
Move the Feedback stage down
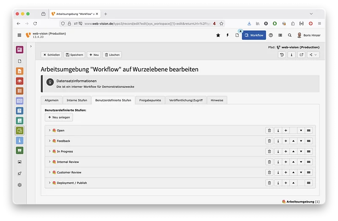coord(301,141)
